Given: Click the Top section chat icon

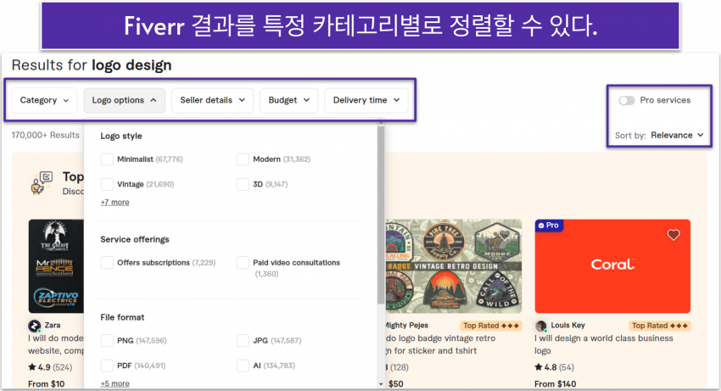Looking at the screenshot, I should tap(42, 183).
